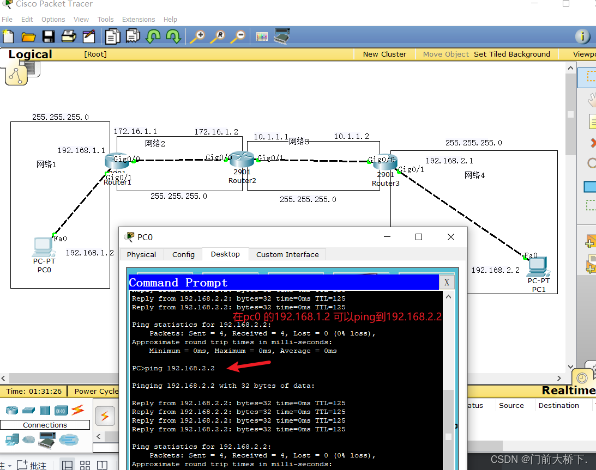Zoom out with the minus magnifier
The width and height of the screenshot is (596, 470).
click(x=239, y=37)
